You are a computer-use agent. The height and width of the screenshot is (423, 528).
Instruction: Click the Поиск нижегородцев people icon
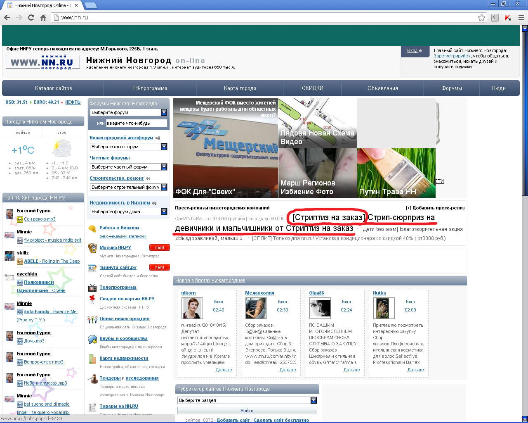tap(92, 319)
